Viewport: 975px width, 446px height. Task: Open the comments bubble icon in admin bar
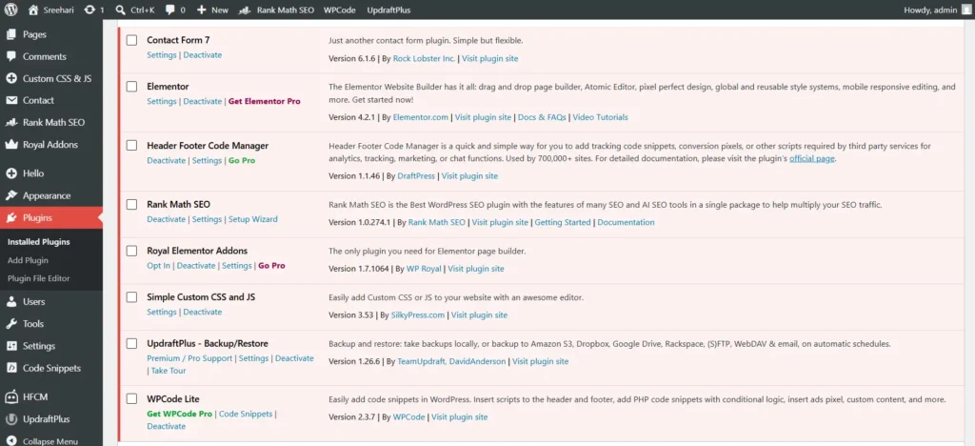coord(169,10)
